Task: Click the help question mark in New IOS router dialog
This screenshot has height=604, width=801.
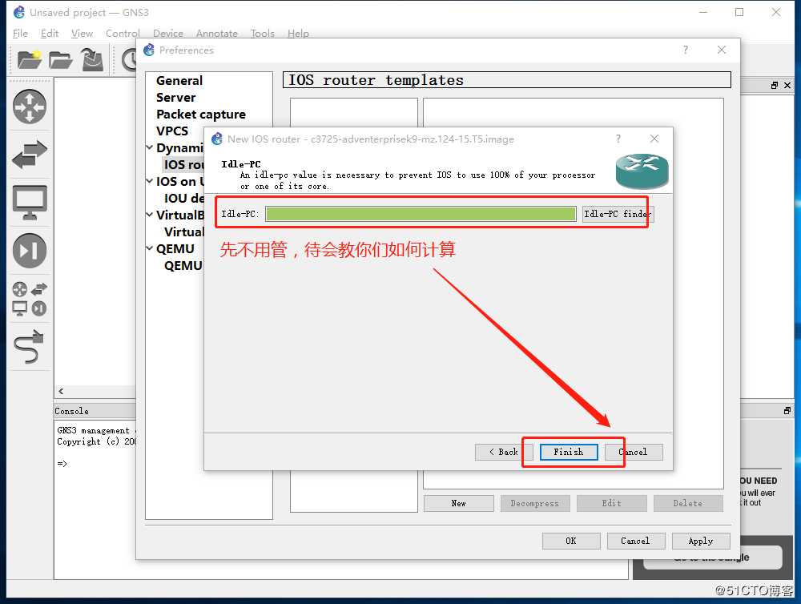Action: pos(618,139)
